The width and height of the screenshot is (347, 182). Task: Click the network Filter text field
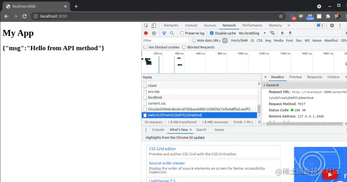[165, 40]
